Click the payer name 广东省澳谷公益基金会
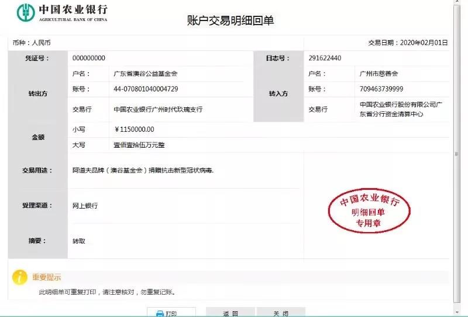468x317 pixels. (x=145, y=74)
